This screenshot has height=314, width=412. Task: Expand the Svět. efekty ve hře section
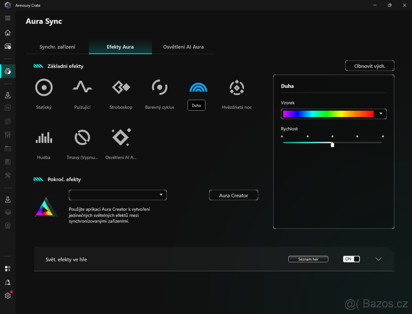(x=378, y=259)
